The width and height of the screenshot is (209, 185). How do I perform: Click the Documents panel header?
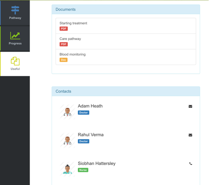126,10
